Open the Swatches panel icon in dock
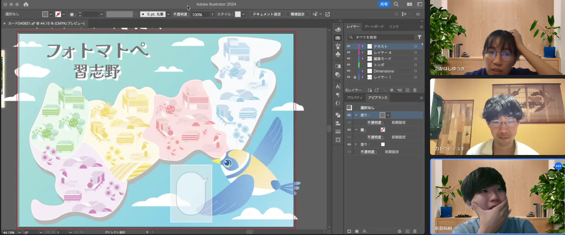This screenshot has width=565, height=235. pyautogui.click(x=338, y=38)
